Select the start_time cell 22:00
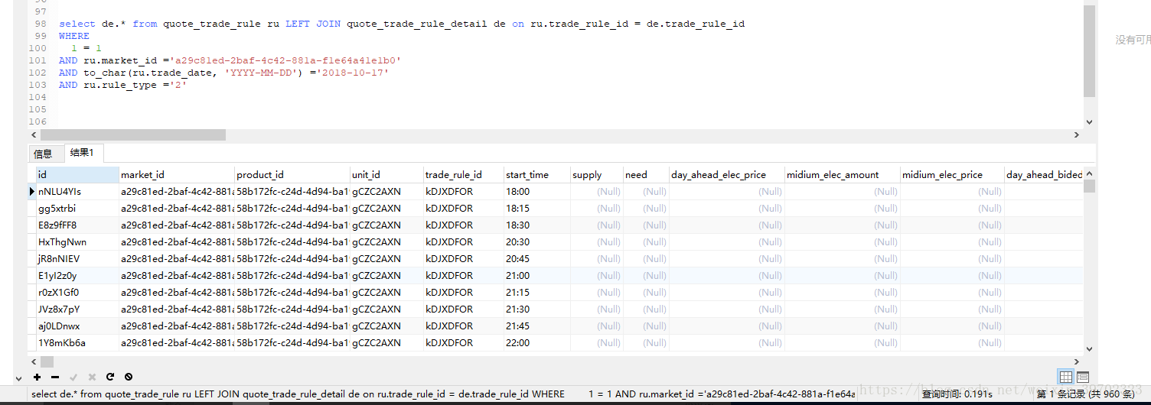1151x405 pixels. tap(537, 342)
